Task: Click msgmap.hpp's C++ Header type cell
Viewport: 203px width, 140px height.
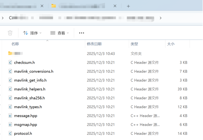Action: pyautogui.click(x=145, y=125)
